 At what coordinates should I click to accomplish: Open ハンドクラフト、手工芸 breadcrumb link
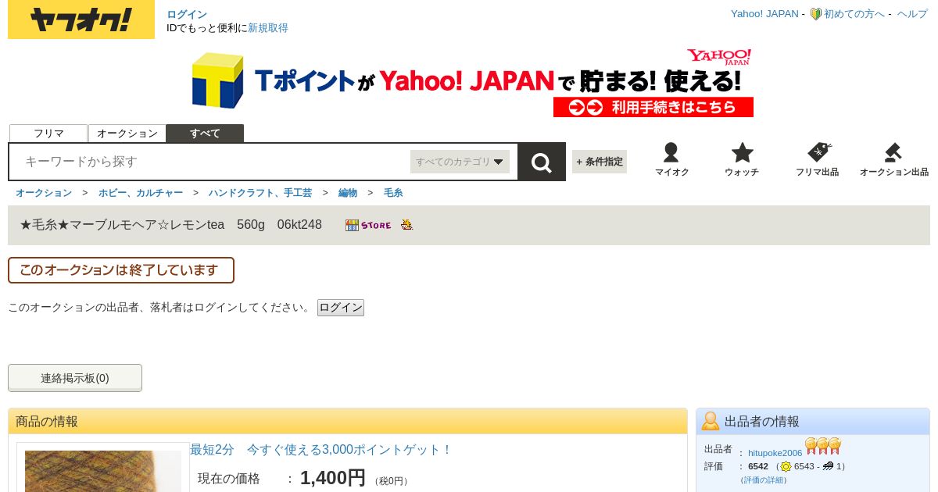tap(260, 193)
